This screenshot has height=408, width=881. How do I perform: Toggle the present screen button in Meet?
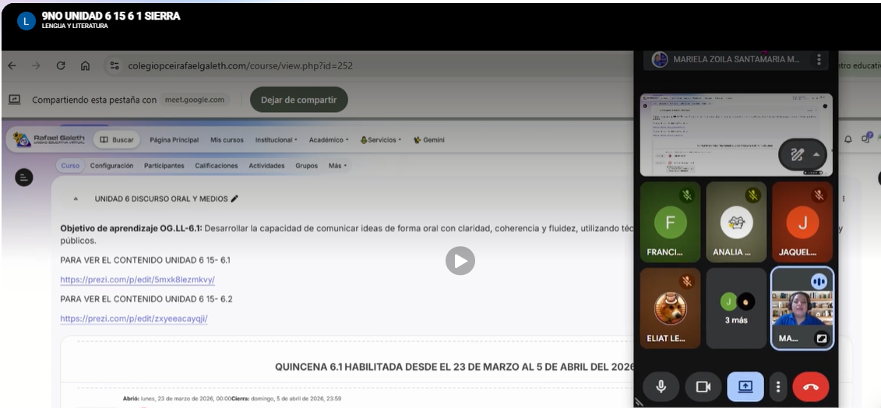pyautogui.click(x=745, y=387)
